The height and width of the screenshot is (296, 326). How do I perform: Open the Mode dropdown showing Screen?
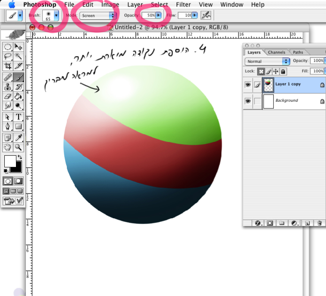click(98, 16)
